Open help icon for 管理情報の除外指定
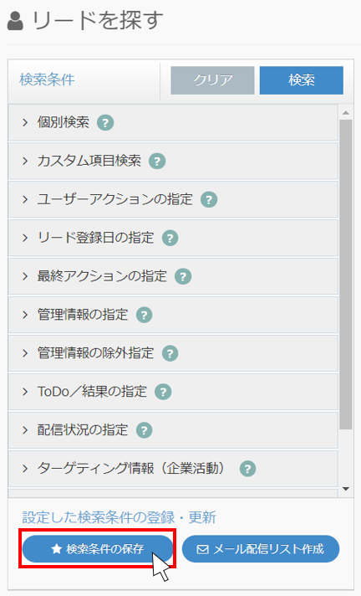 (x=170, y=353)
